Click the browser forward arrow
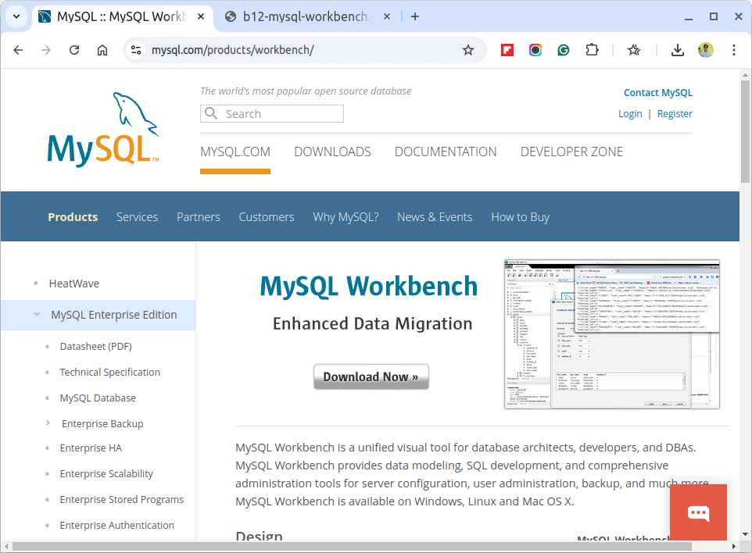Screen dimensions: 752x553 [46, 50]
